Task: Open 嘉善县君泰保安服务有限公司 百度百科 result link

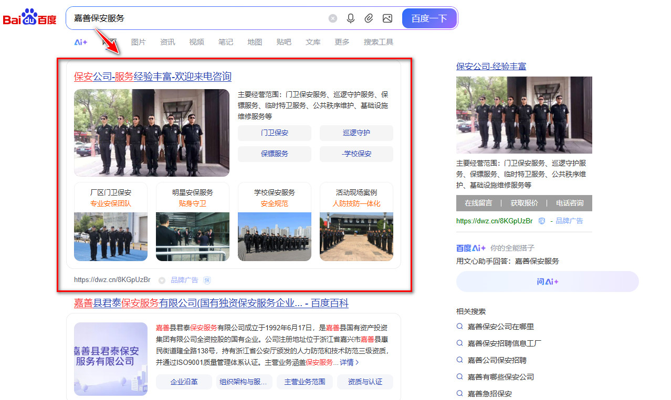Action: (x=211, y=303)
